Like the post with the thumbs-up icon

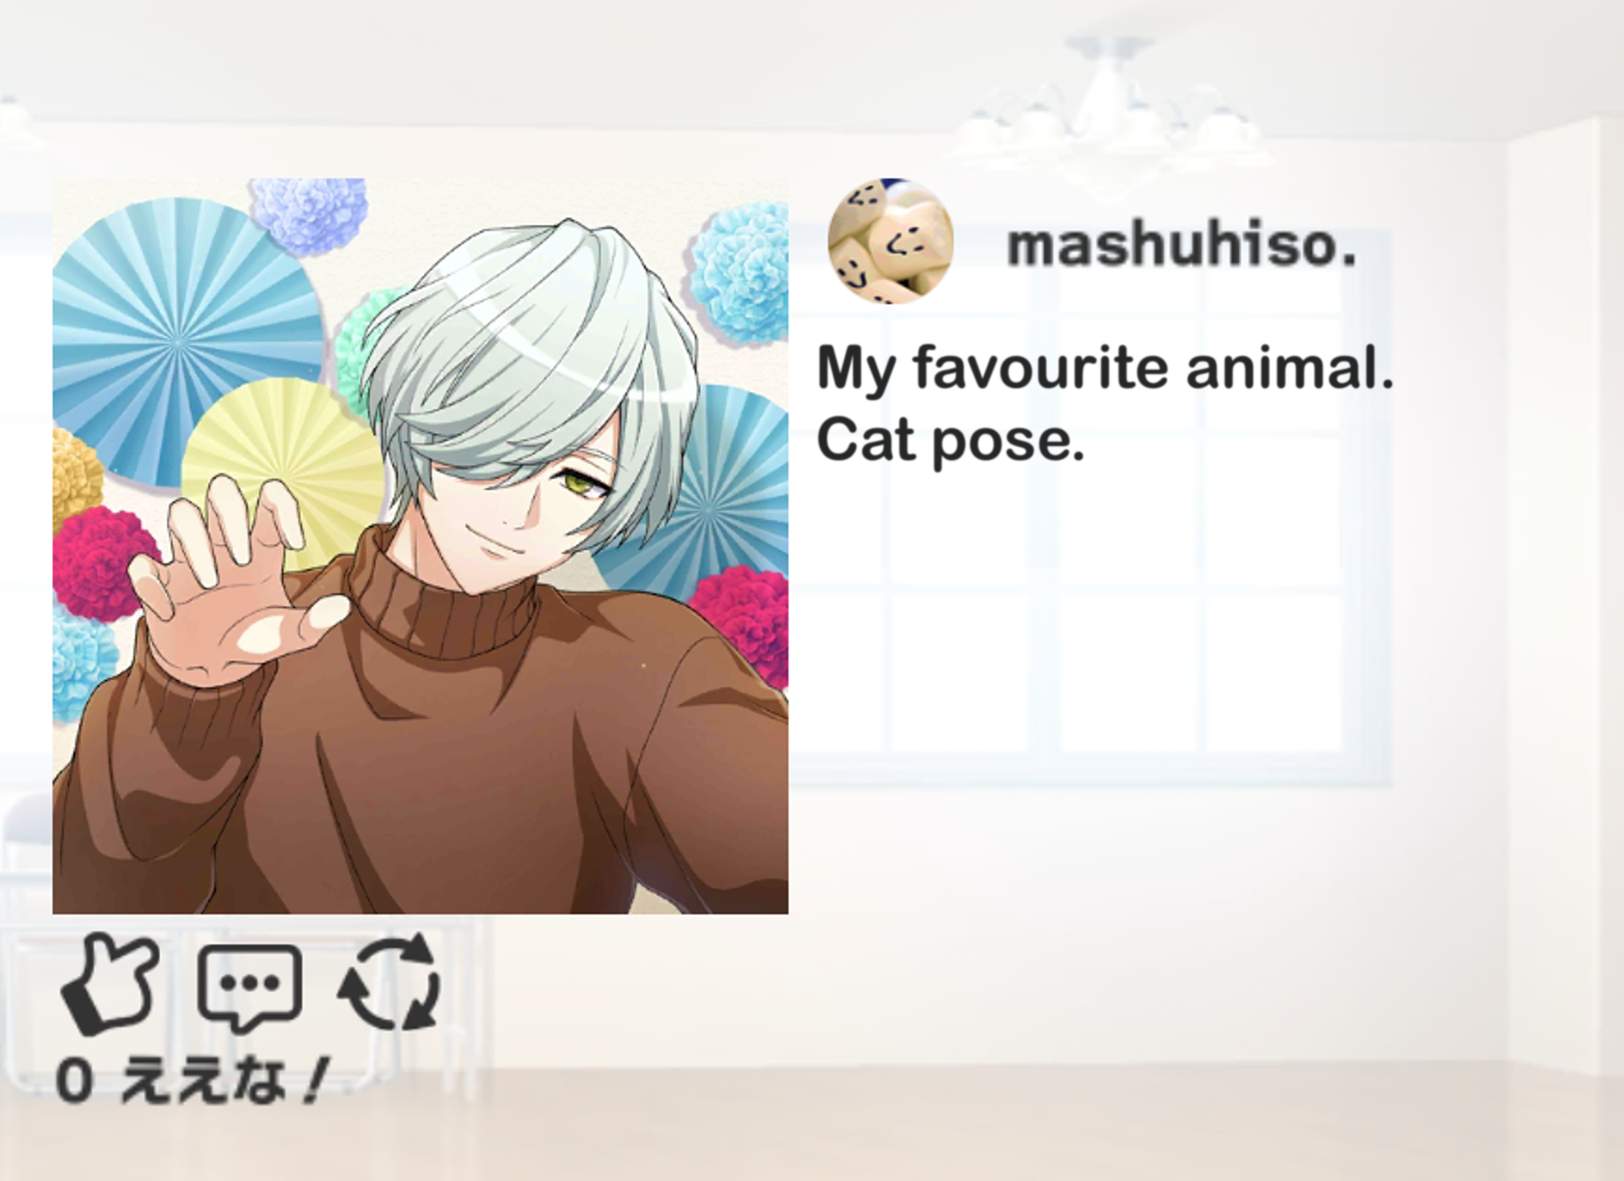point(111,984)
